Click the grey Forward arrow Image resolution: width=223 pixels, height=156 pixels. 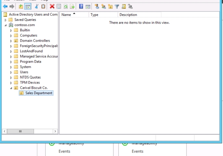point(12,7)
